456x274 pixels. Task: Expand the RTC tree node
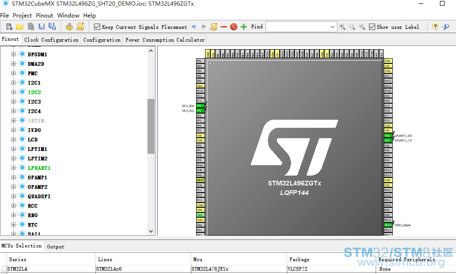point(13,224)
